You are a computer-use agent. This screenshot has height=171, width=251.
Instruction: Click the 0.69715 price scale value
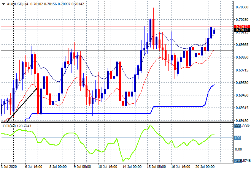tap(242, 70)
